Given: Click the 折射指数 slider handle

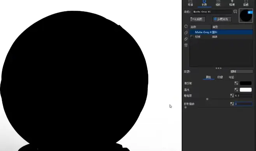Looking at the screenshot, I should [186, 108].
